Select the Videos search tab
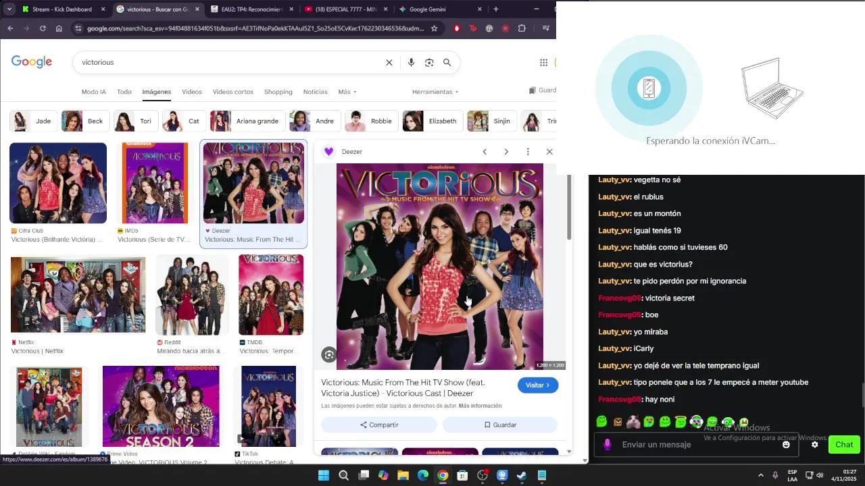This screenshot has height=486, width=865. coord(192,92)
